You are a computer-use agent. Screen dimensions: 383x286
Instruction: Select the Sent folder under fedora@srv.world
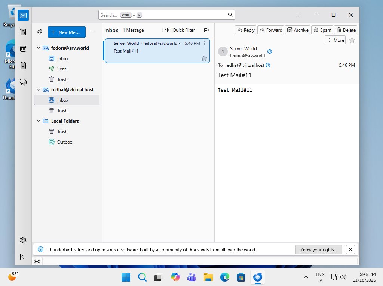click(61, 69)
